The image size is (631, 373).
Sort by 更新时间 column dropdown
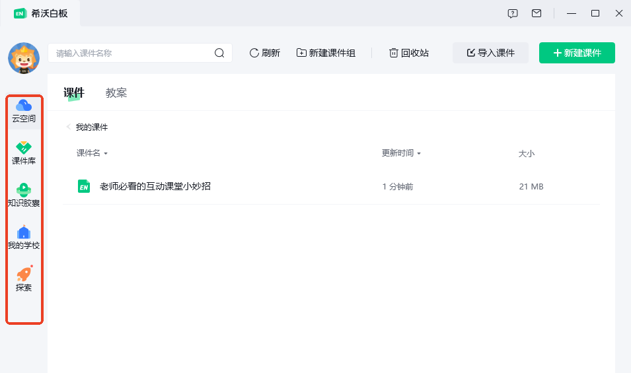pos(401,153)
